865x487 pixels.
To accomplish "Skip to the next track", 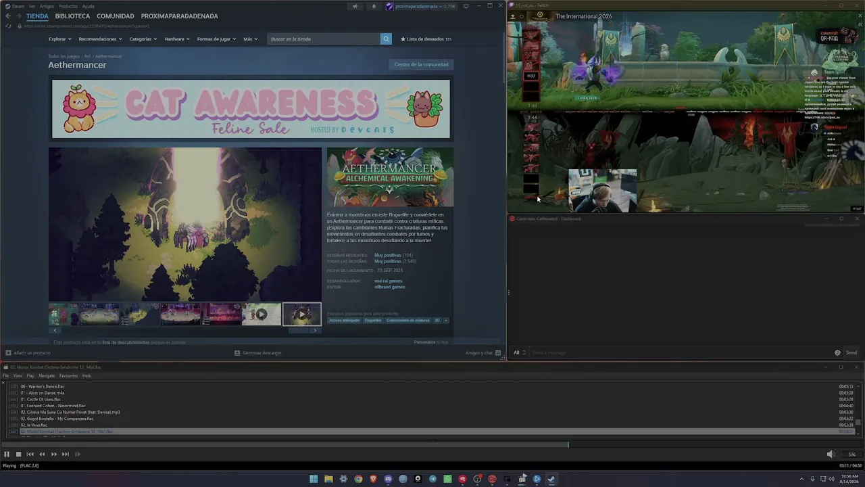I will 66,455.
